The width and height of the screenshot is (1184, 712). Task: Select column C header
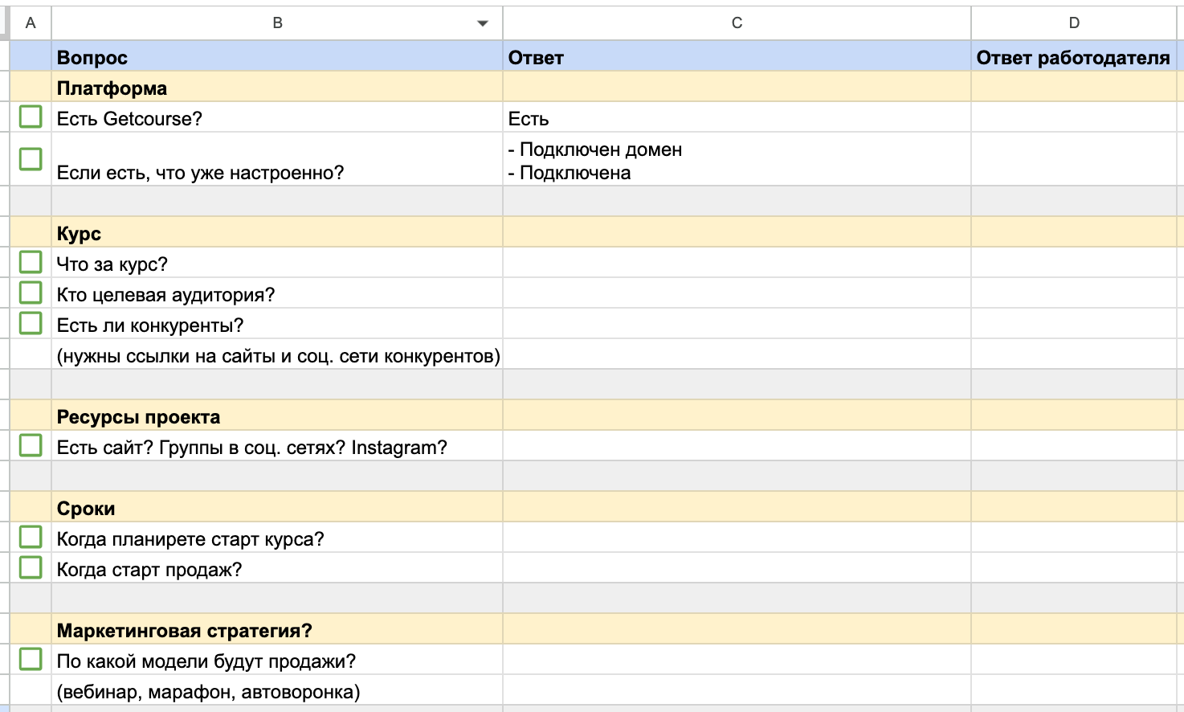[x=737, y=23]
